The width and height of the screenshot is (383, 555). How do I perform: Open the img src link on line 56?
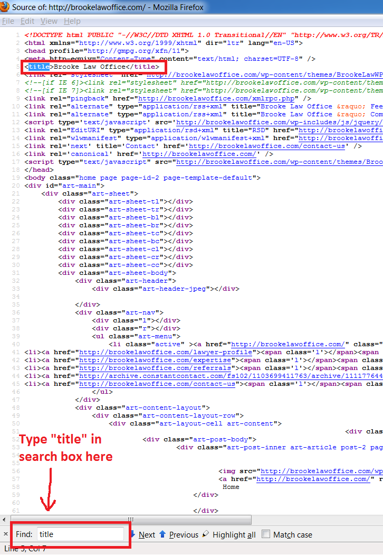coord(321,471)
